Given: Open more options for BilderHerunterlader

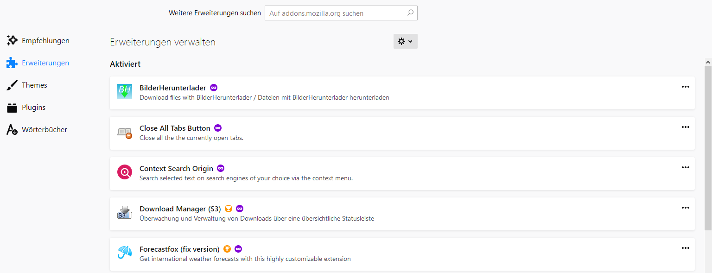Looking at the screenshot, I should pos(686,87).
